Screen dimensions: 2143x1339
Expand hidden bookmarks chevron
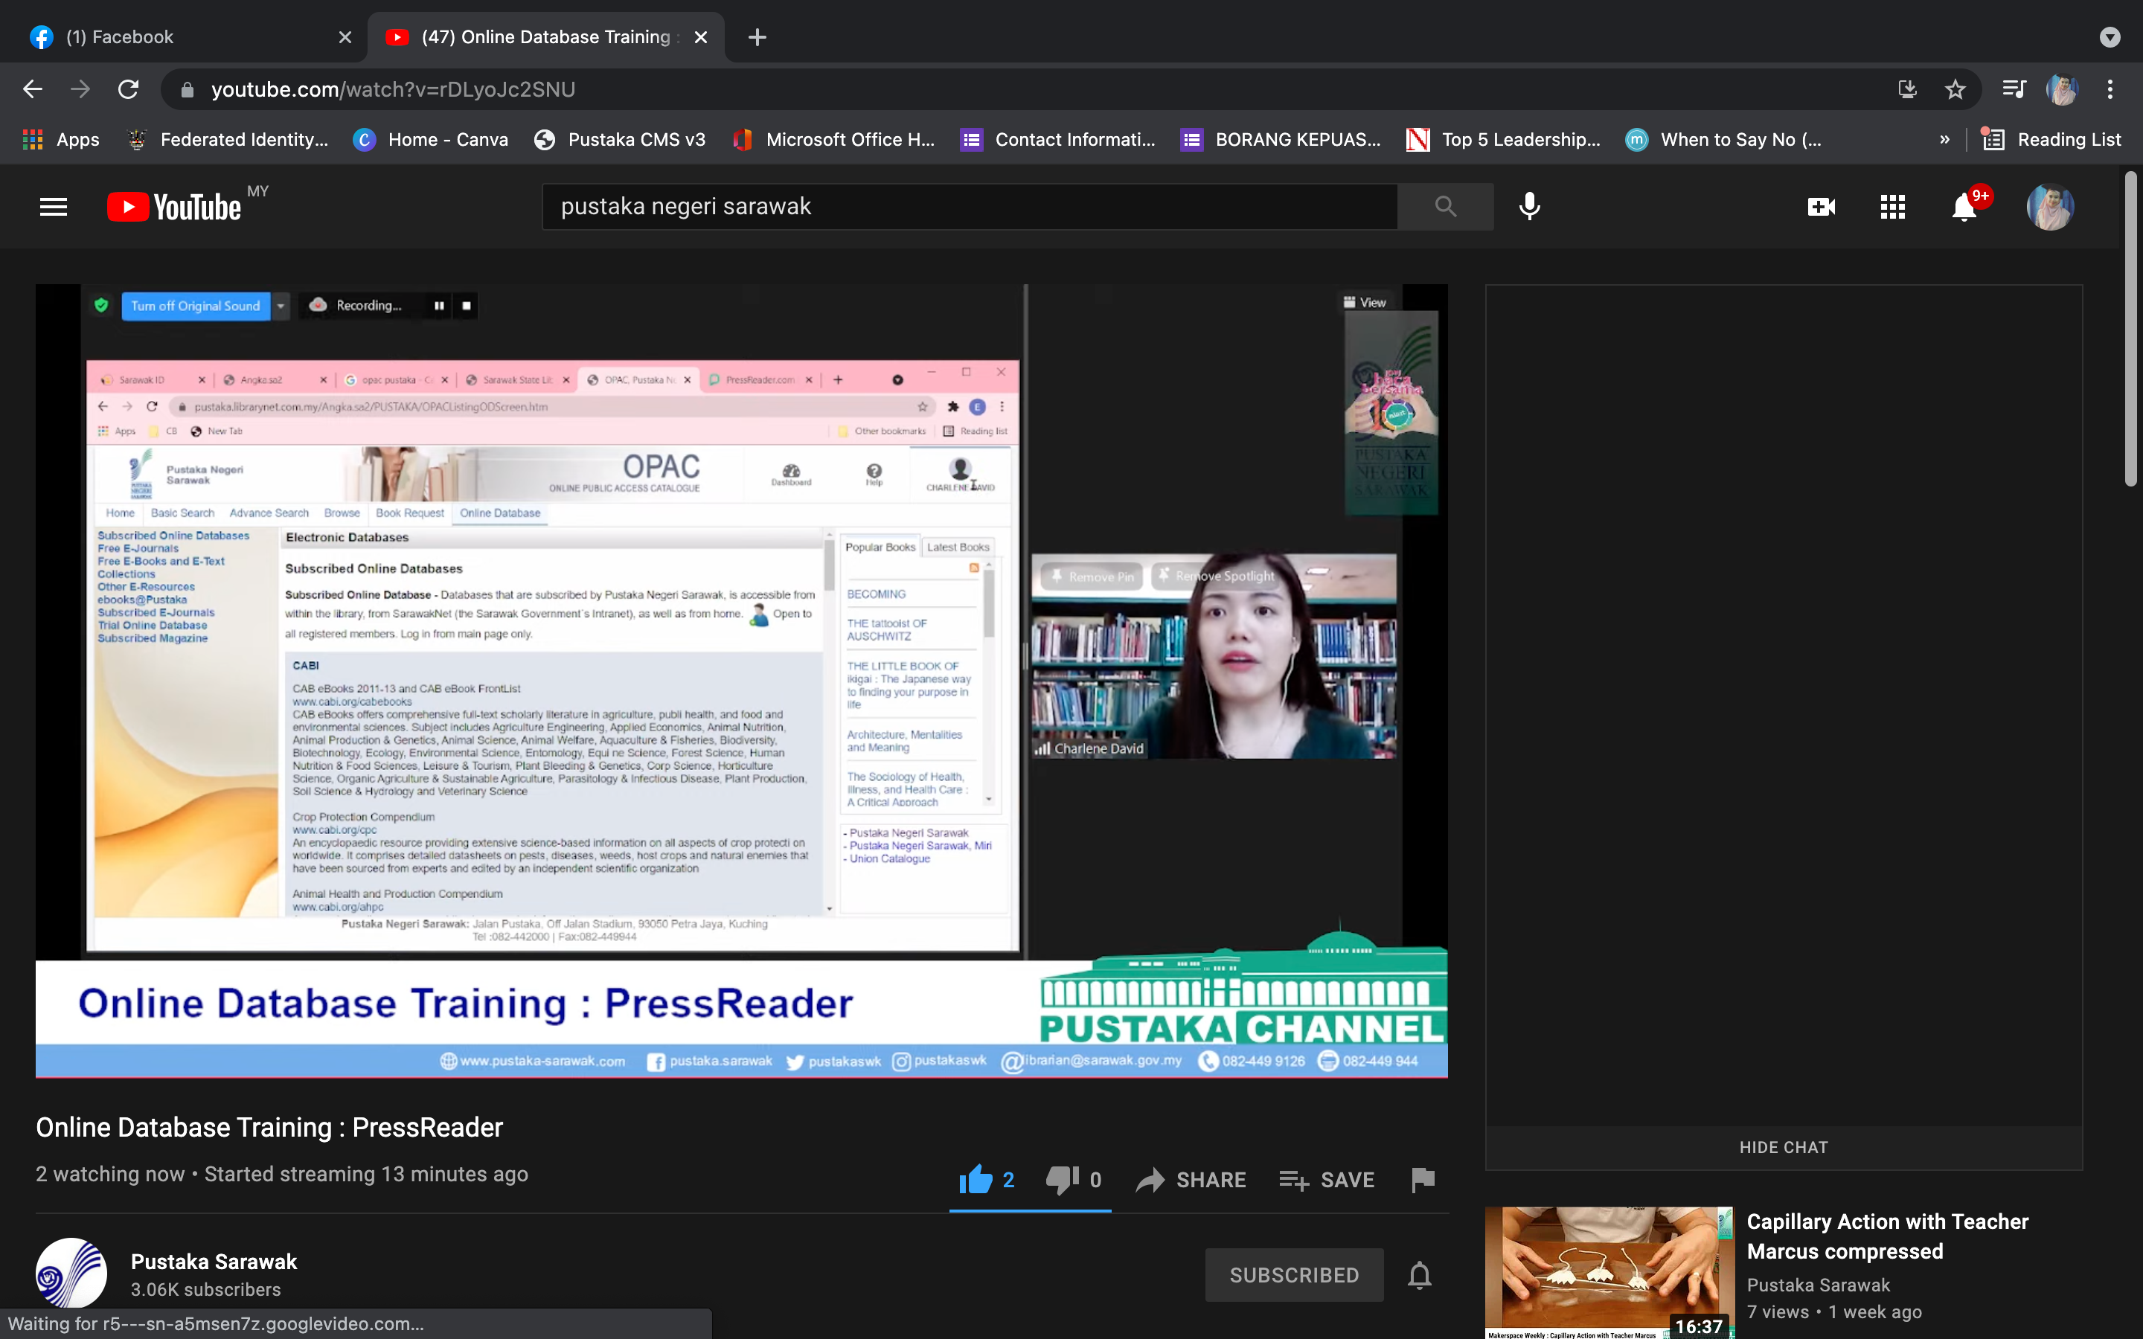pos(1944,140)
